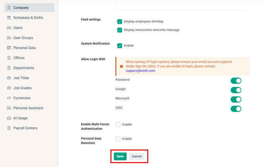Click the Personal Data ID card icon
The height and width of the screenshot is (167, 266).
9,48
